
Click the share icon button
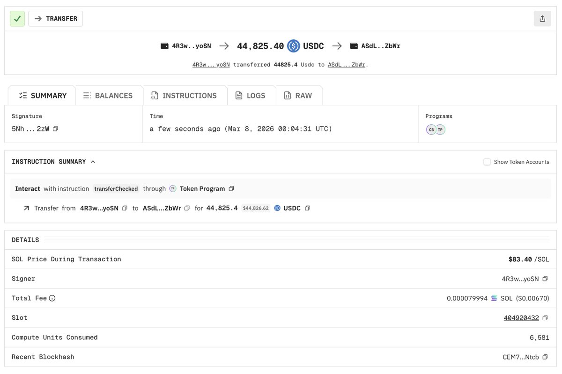(542, 19)
